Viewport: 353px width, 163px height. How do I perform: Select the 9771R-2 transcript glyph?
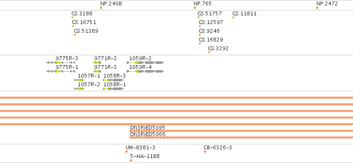point(97,63)
